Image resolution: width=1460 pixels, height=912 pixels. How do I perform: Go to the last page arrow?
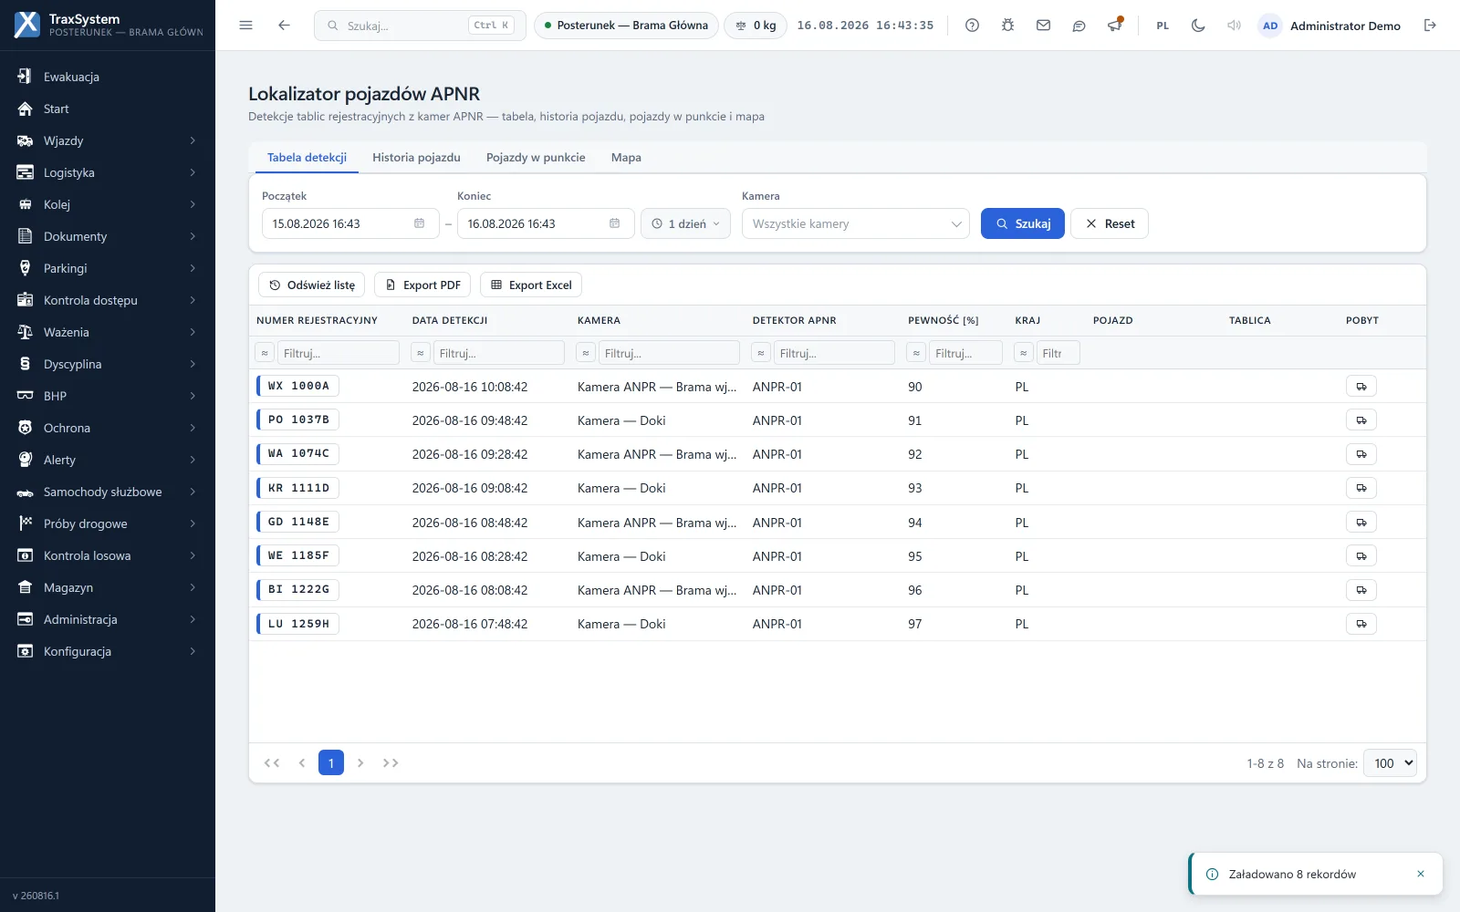click(391, 762)
